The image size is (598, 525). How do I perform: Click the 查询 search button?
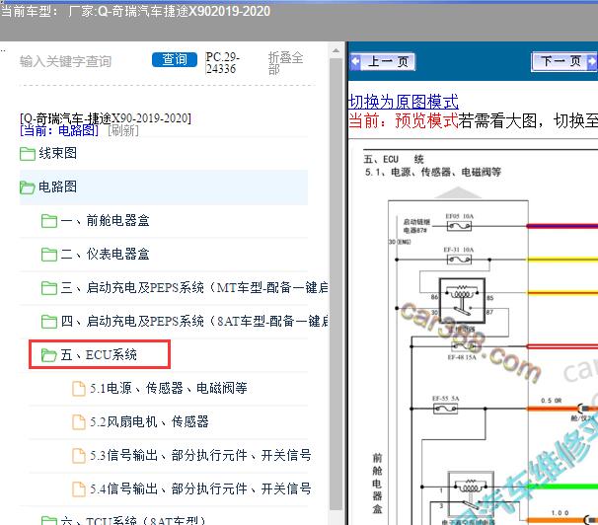point(175,59)
